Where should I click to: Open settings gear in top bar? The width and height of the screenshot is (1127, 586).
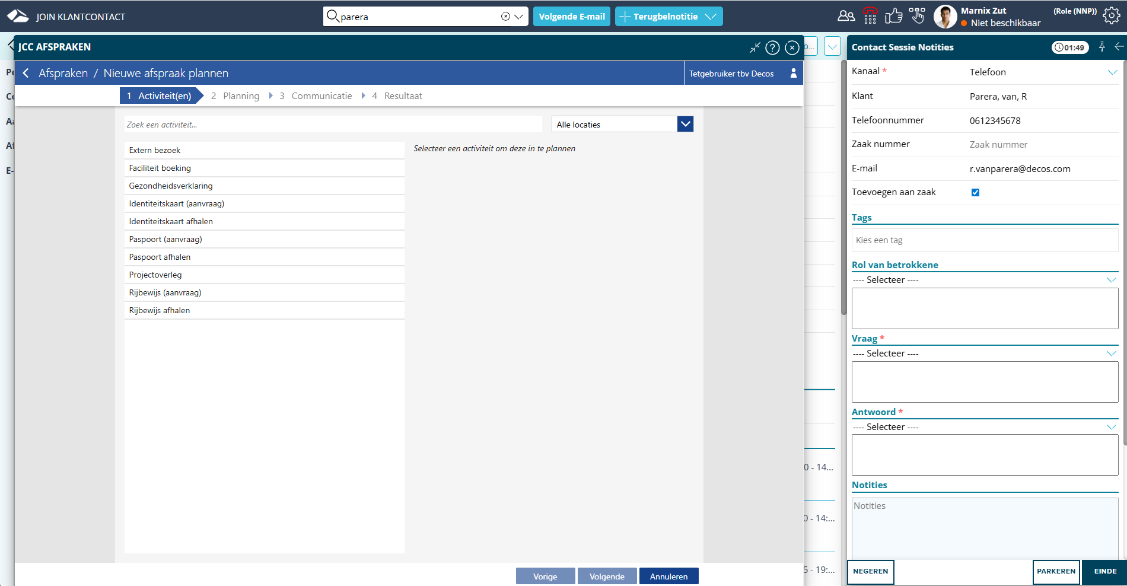[1111, 16]
